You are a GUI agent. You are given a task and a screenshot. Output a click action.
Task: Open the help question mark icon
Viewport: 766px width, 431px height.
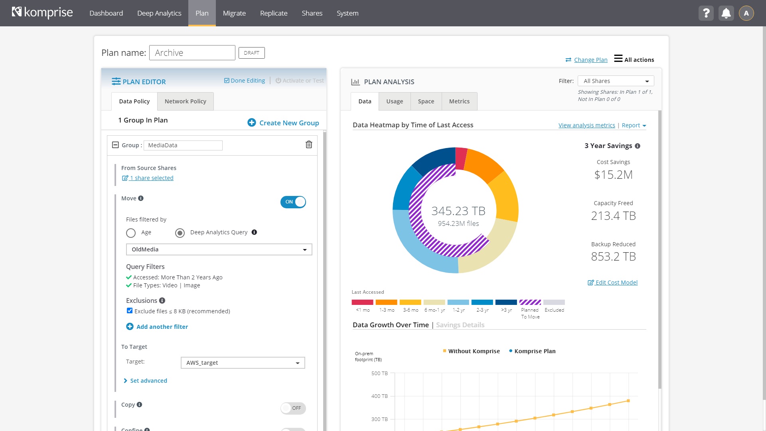pos(706,13)
